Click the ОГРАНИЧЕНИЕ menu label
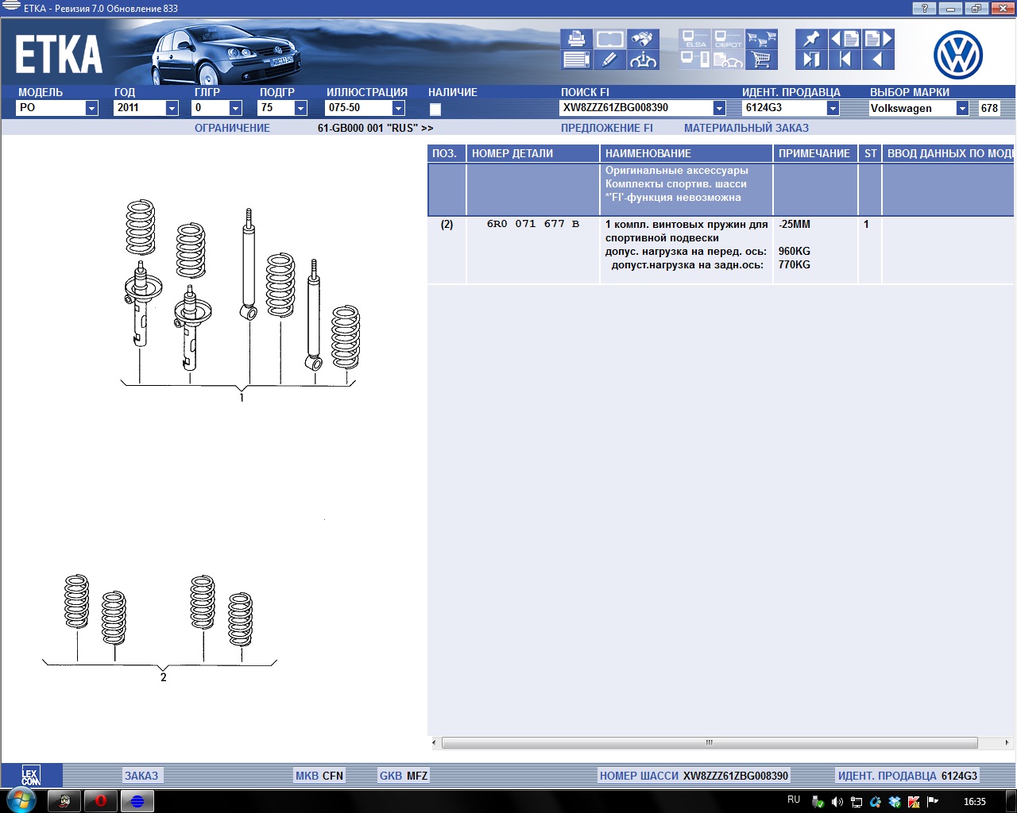This screenshot has width=1017, height=813. pos(232,128)
